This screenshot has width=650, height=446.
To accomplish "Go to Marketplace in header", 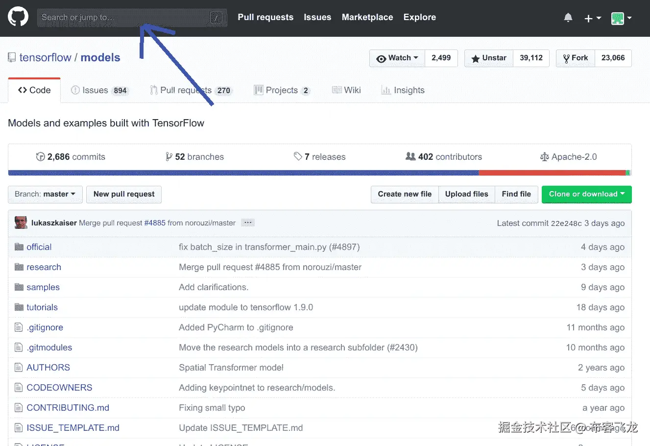I will point(367,17).
